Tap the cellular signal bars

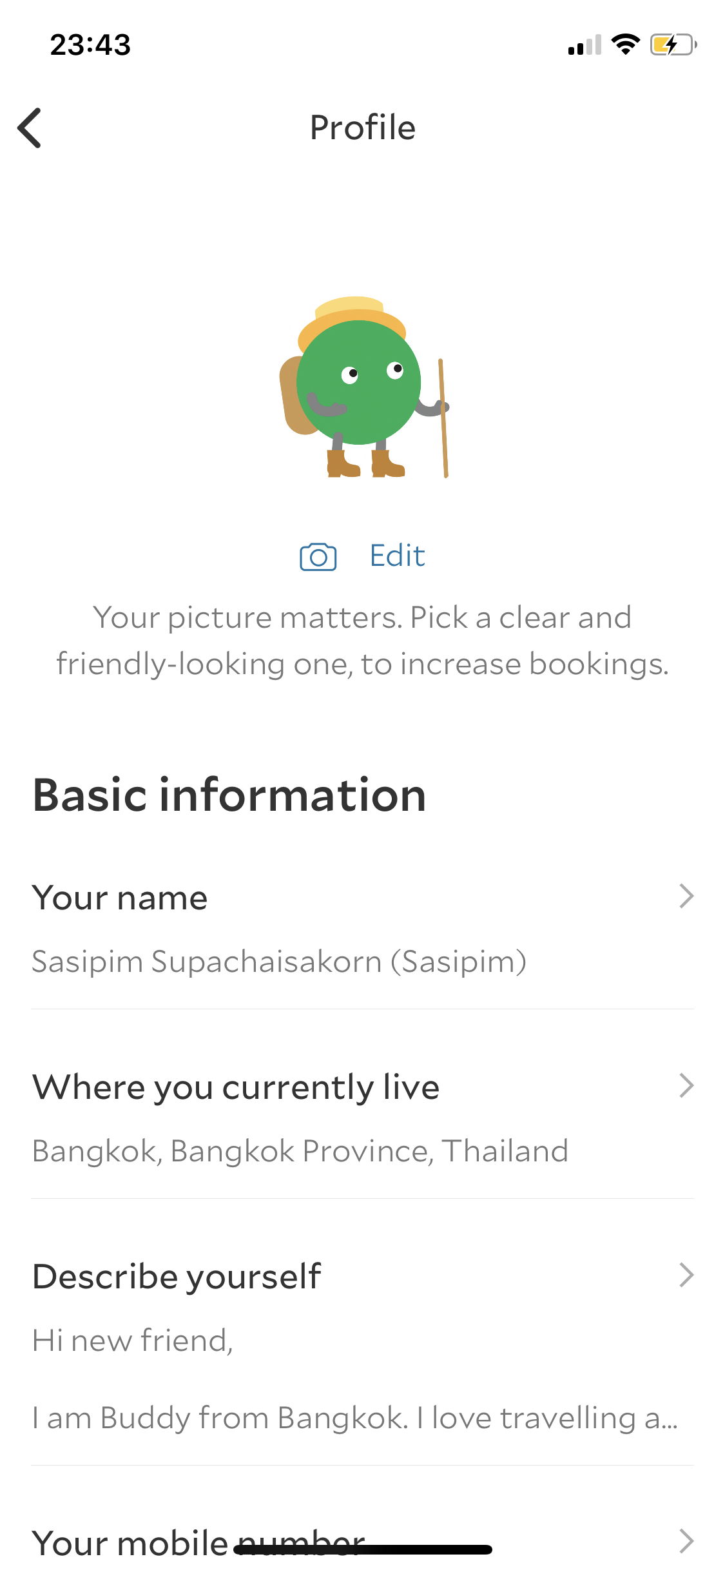[584, 46]
